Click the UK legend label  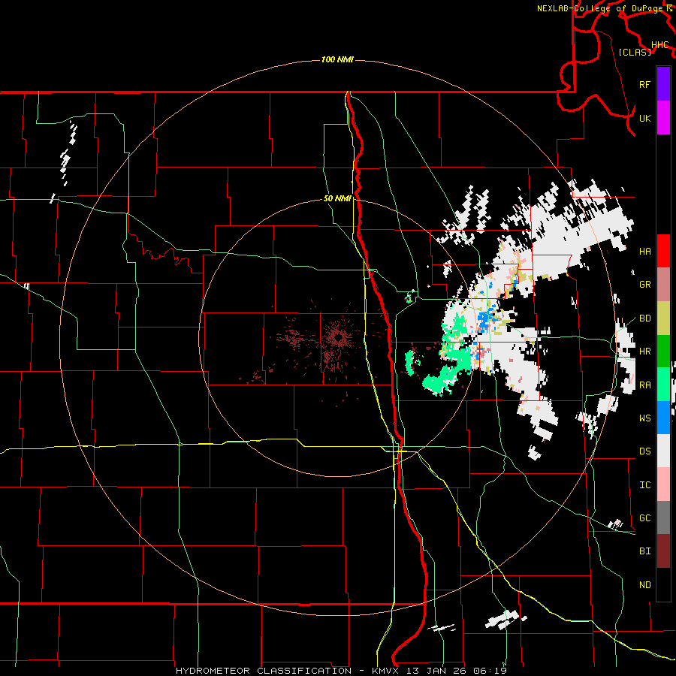coord(644,118)
